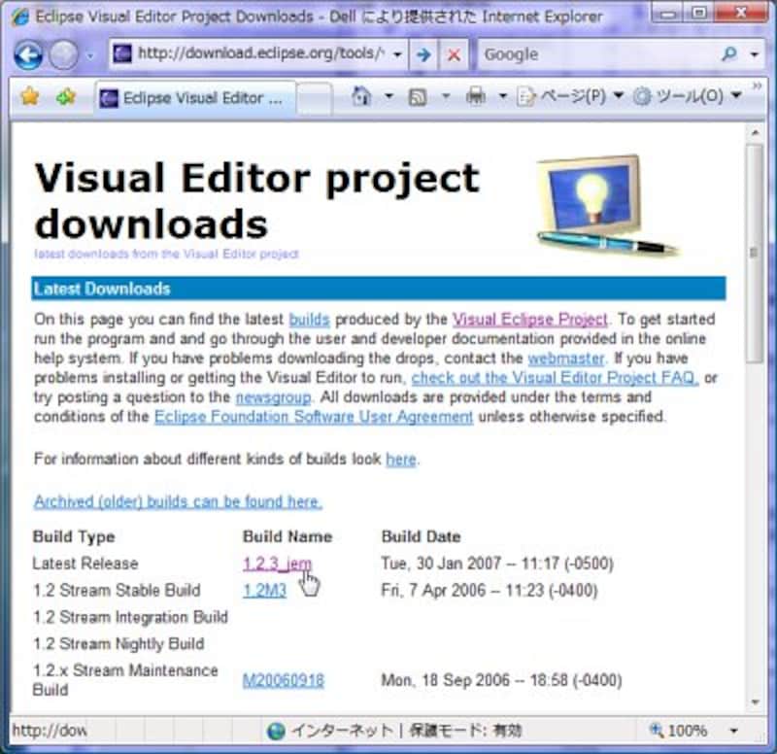Viewport: 777px width, 754px height.
Task: Click the '1.2 Stream Integration Build' label
Action: [130, 617]
